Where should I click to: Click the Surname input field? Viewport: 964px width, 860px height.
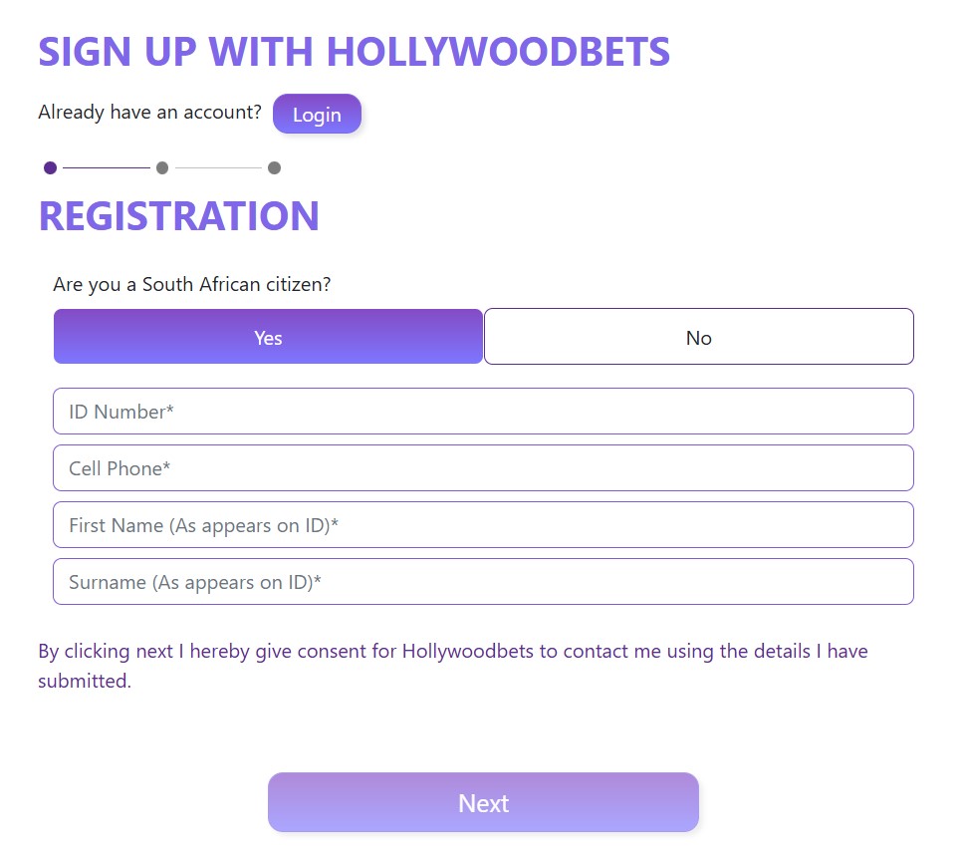tap(483, 581)
